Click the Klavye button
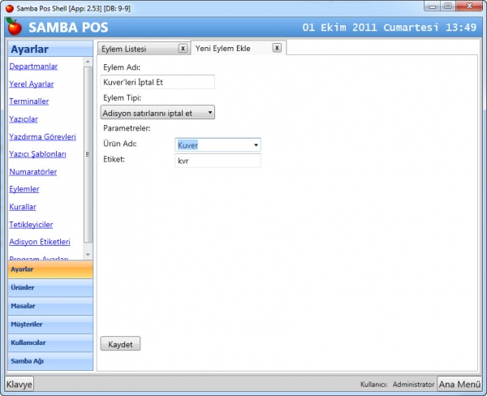This screenshot has height=396, width=487. (19, 384)
